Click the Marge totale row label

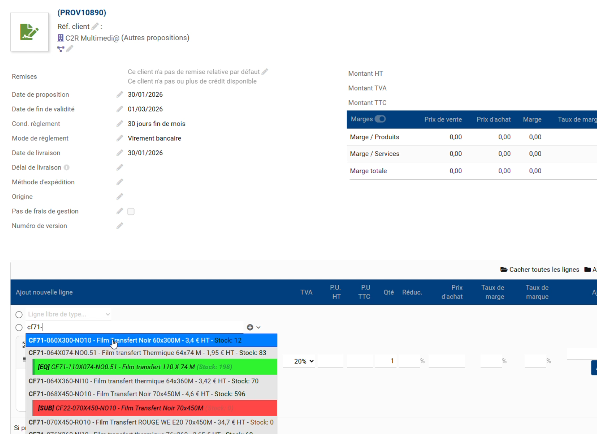(x=368, y=171)
